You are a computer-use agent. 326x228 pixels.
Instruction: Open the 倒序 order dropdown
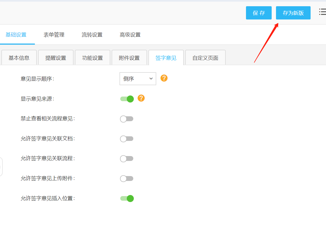[138, 79]
